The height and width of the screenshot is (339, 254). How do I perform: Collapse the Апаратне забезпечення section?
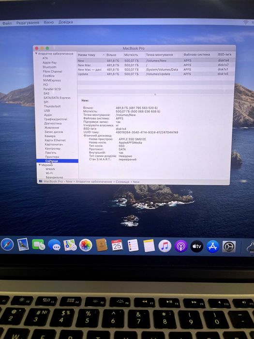(x=36, y=54)
